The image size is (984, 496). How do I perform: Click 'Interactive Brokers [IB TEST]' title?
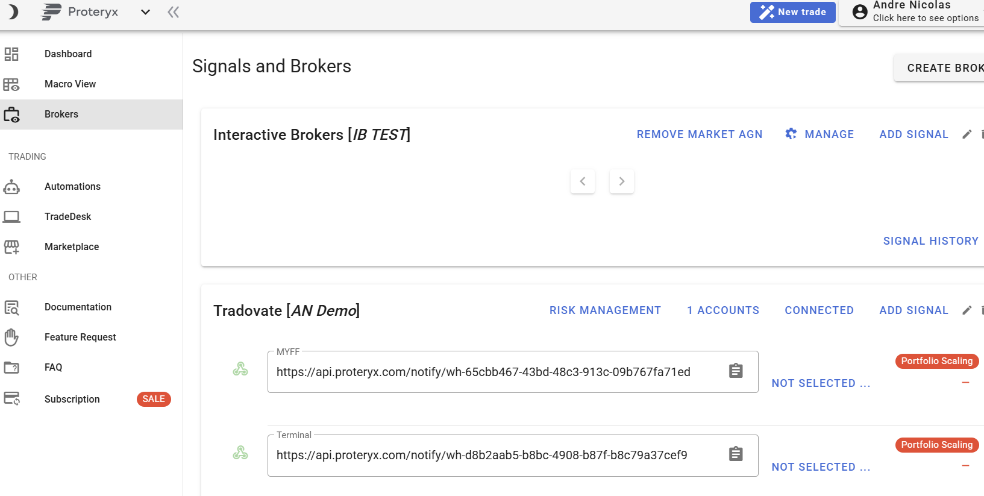(x=312, y=134)
